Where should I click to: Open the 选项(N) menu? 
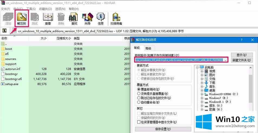pyautogui.click(x=60, y=9)
